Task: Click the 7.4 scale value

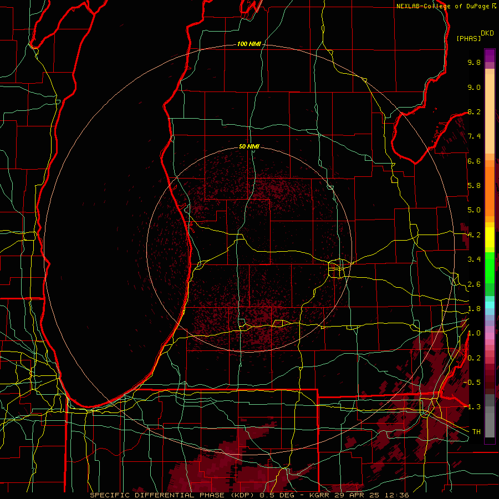Action: pos(474,136)
